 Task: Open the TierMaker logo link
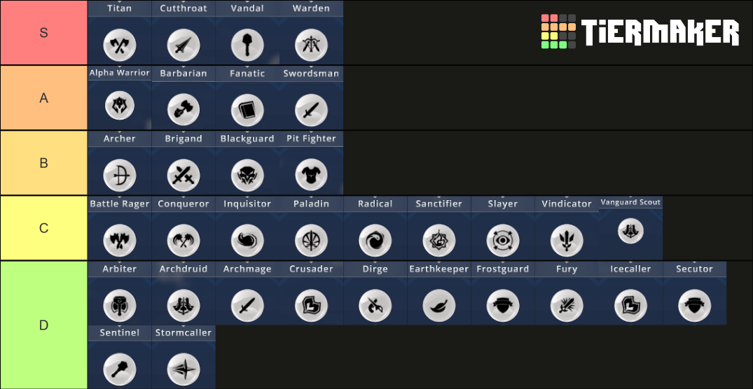coord(640,31)
